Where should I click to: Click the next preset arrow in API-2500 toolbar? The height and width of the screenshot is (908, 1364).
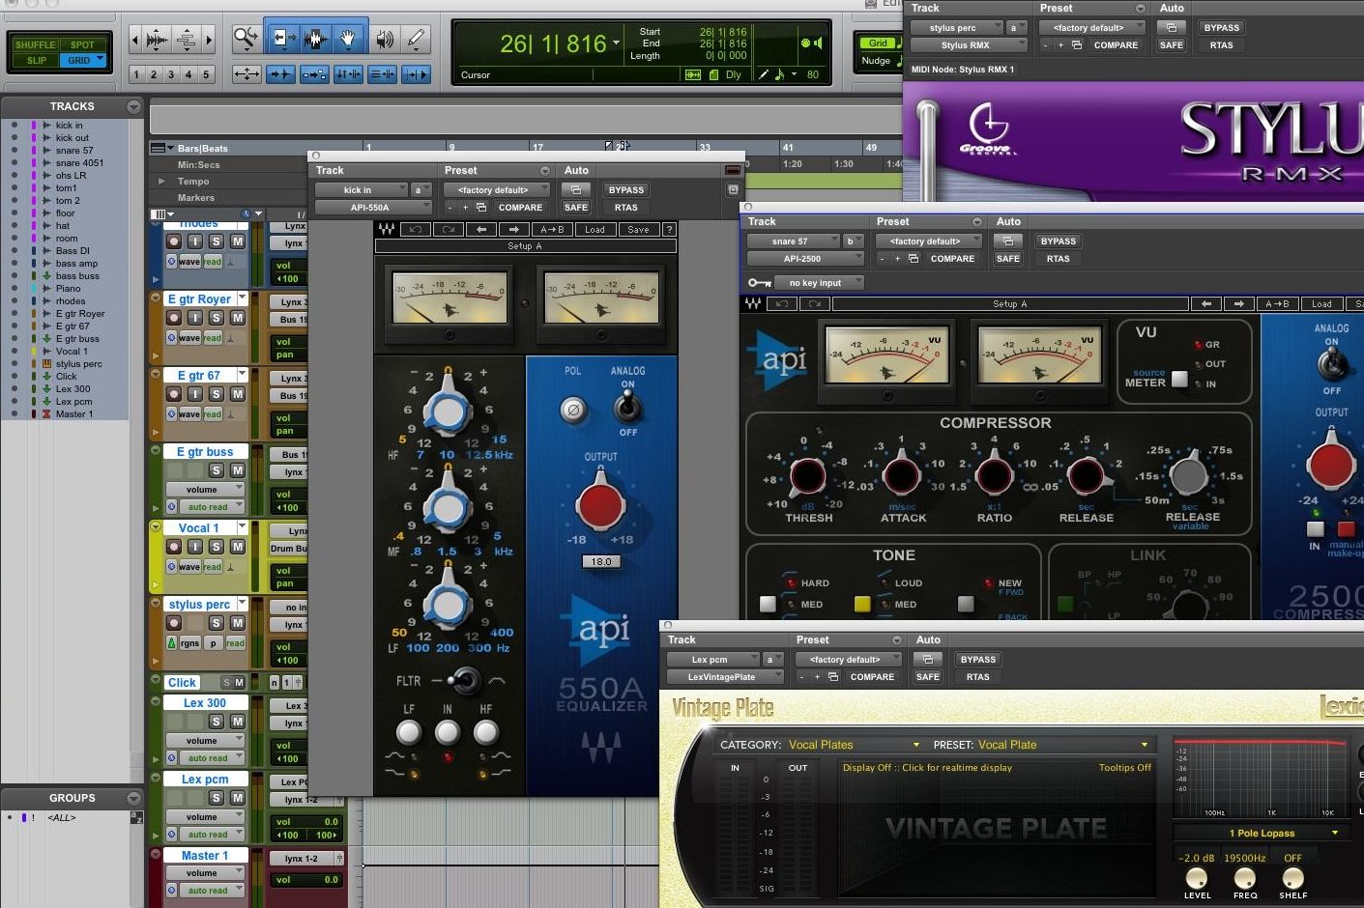(1238, 304)
